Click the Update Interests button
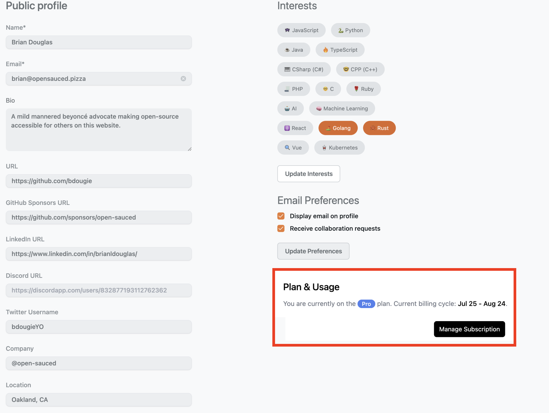 pos(308,174)
